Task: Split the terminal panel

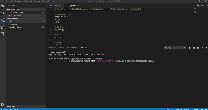Action: pos(194,48)
